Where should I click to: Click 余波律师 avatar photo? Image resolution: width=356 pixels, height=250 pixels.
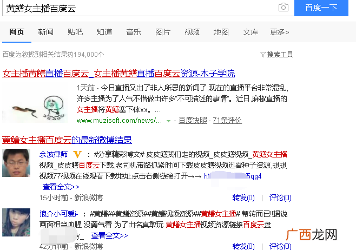point(16,163)
